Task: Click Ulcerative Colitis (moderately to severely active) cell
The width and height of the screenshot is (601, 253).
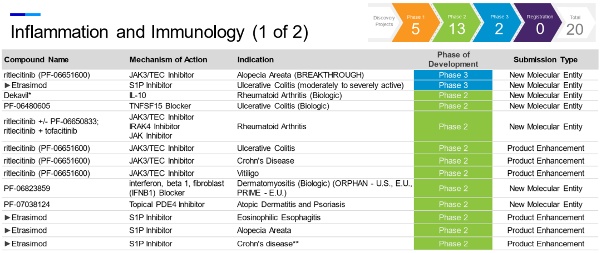Action: 321,85
